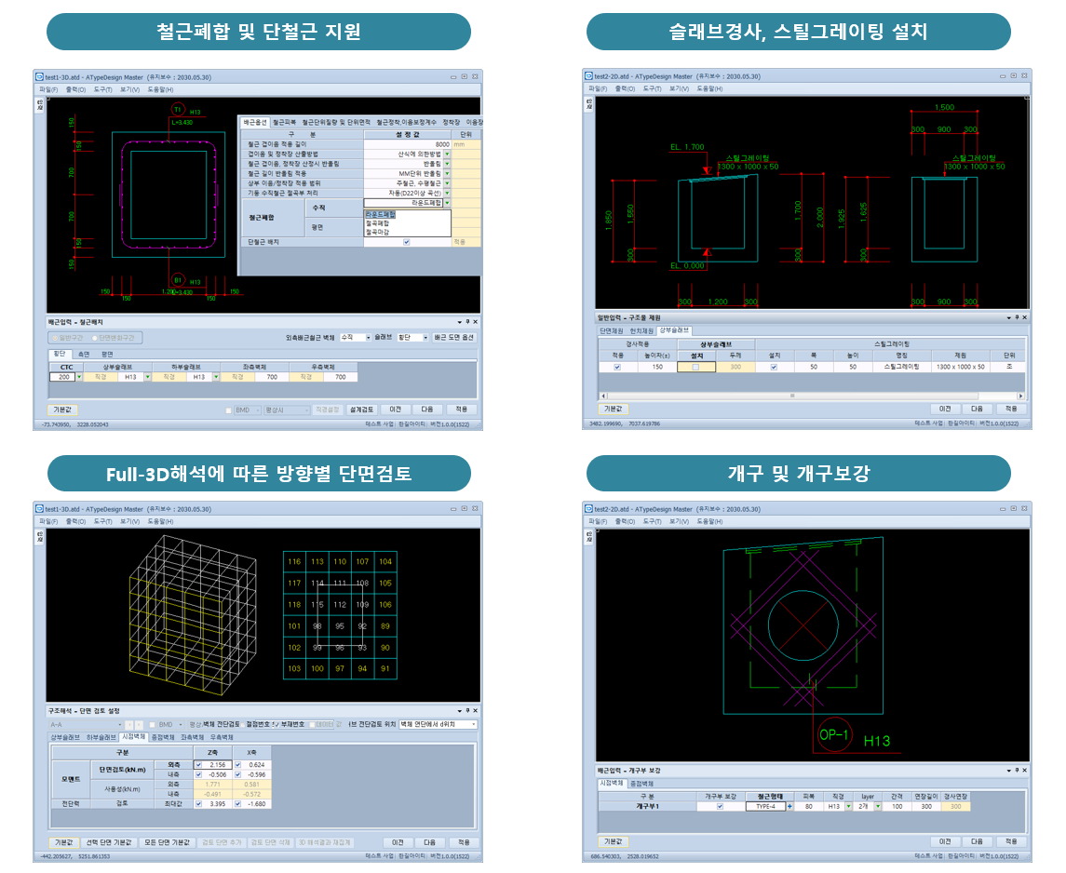Screen dimensions: 1066x873
Task: Click the 선택 단면 기본값 button
Action: point(108,842)
